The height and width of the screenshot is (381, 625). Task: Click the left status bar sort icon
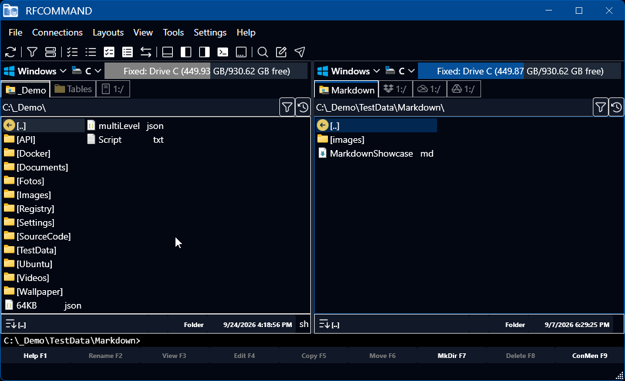coord(11,324)
